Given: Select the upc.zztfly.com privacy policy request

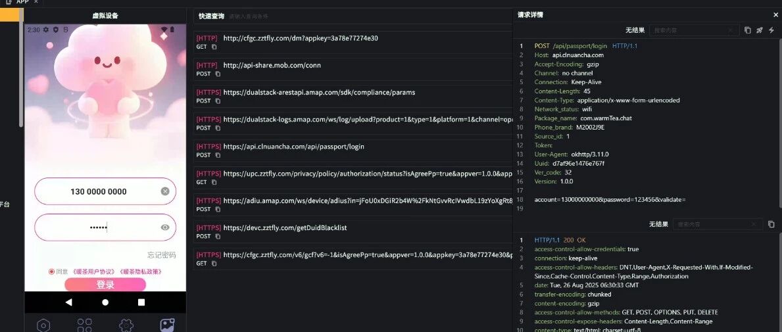Looking at the screenshot, I should (x=353, y=178).
